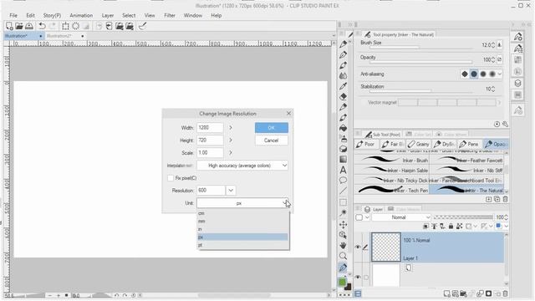This screenshot has width=535, height=301.
Task: Choose mm from the Unit list
Action: pos(243,221)
